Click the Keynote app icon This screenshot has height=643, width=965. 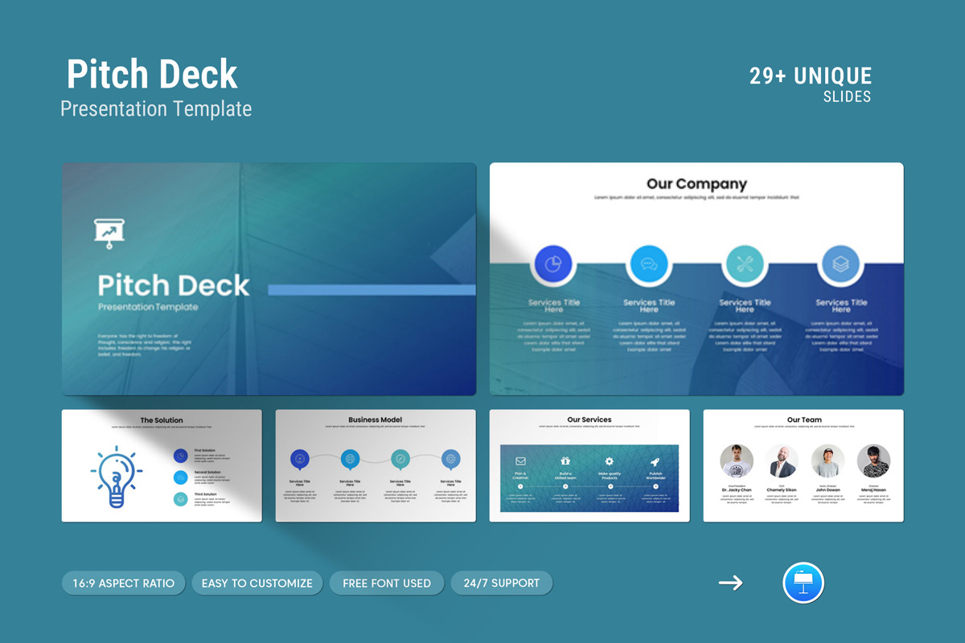[x=803, y=583]
